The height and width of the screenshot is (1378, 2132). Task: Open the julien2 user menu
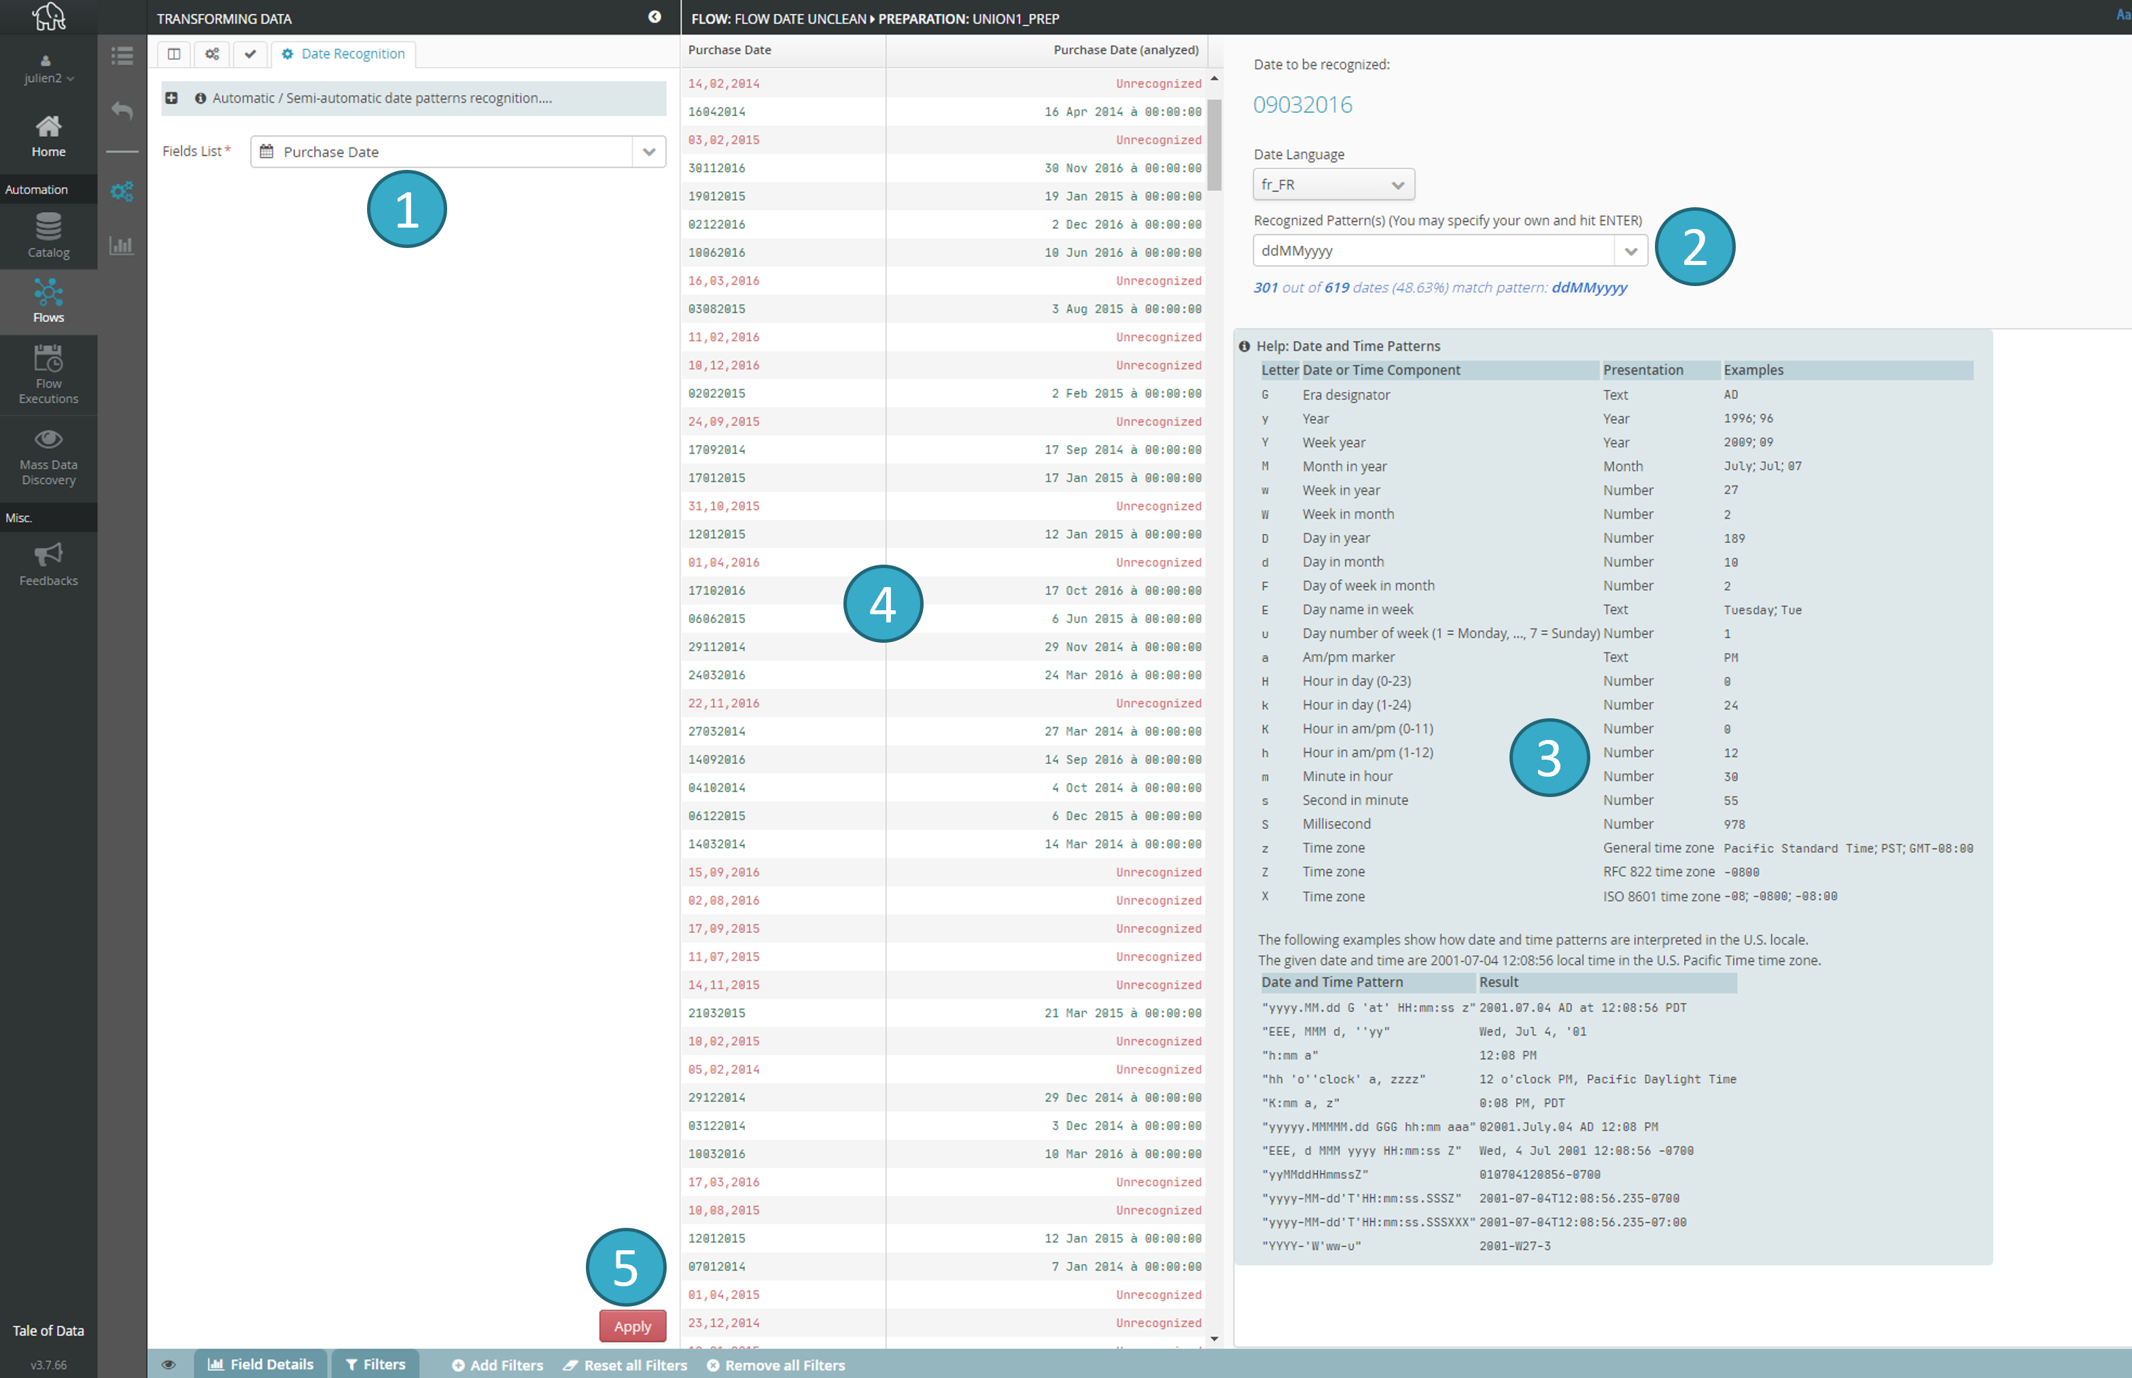click(48, 71)
